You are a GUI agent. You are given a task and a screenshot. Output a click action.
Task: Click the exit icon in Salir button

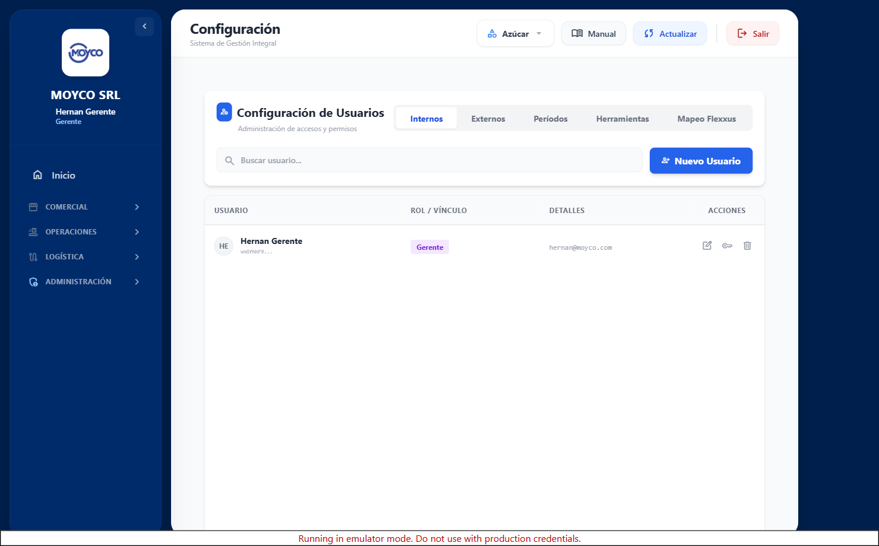pos(742,33)
